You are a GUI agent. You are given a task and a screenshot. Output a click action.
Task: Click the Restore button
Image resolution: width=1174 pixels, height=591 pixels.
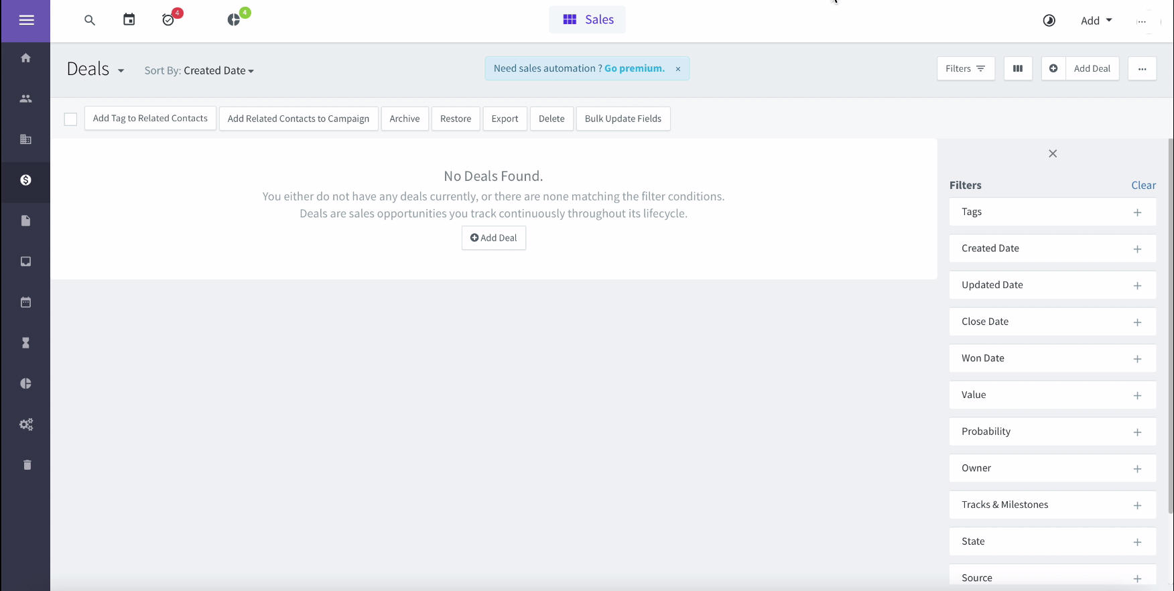pos(456,119)
